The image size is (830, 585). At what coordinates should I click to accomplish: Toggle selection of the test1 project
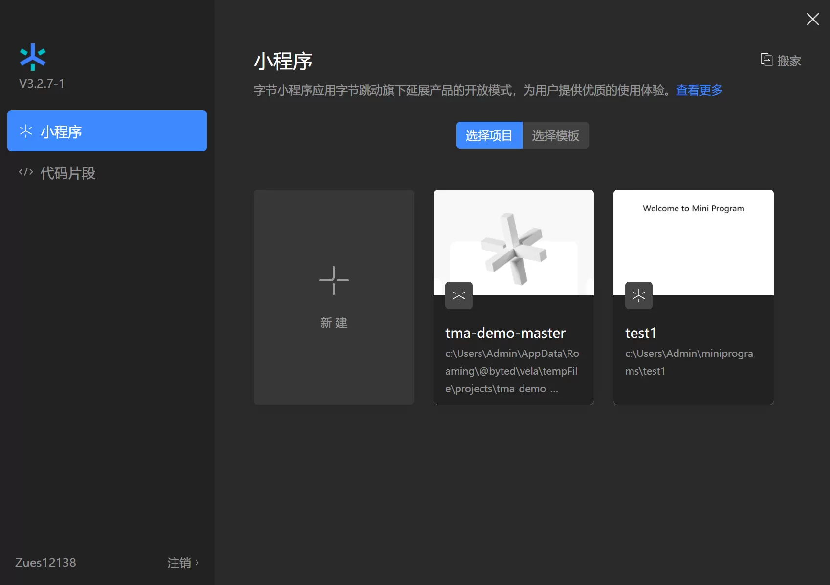click(x=693, y=297)
